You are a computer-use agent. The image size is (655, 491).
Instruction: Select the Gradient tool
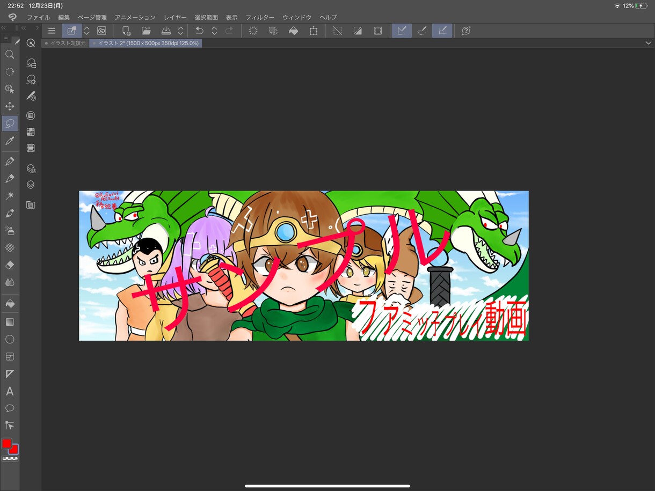tap(10, 322)
